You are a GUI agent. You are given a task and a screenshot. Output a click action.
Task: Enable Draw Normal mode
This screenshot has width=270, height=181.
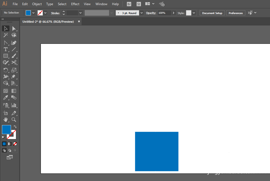[4, 150]
